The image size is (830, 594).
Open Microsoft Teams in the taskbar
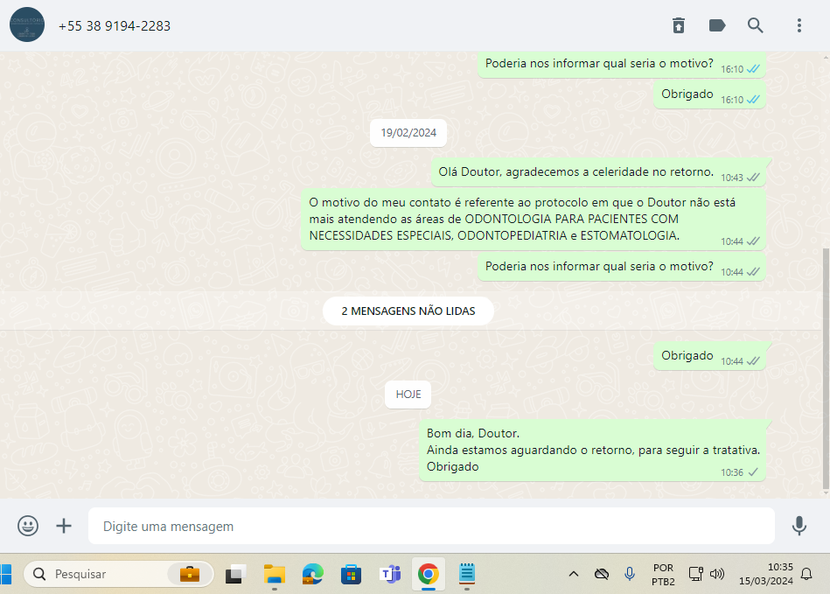click(389, 574)
